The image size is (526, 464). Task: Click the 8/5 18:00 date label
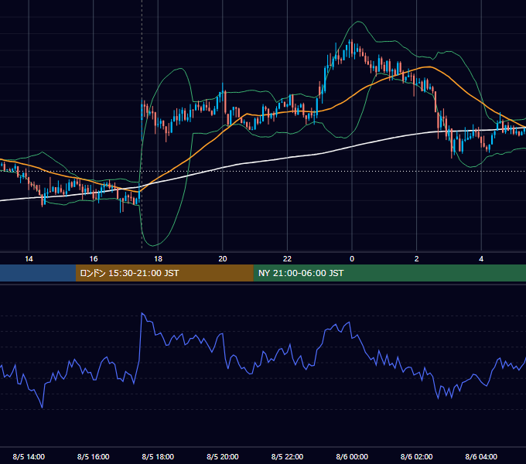(158, 456)
